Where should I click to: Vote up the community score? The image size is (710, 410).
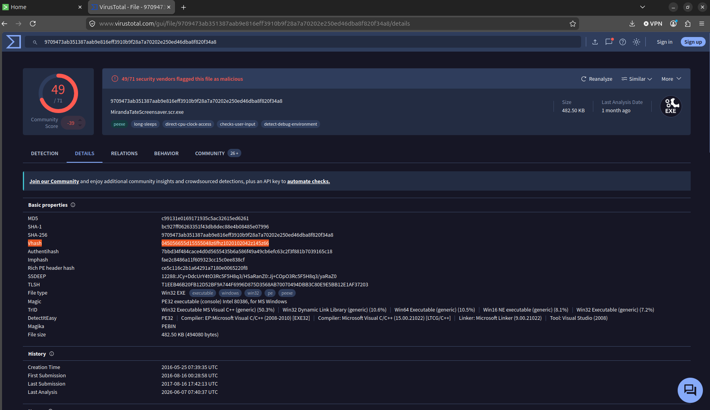(x=80, y=120)
